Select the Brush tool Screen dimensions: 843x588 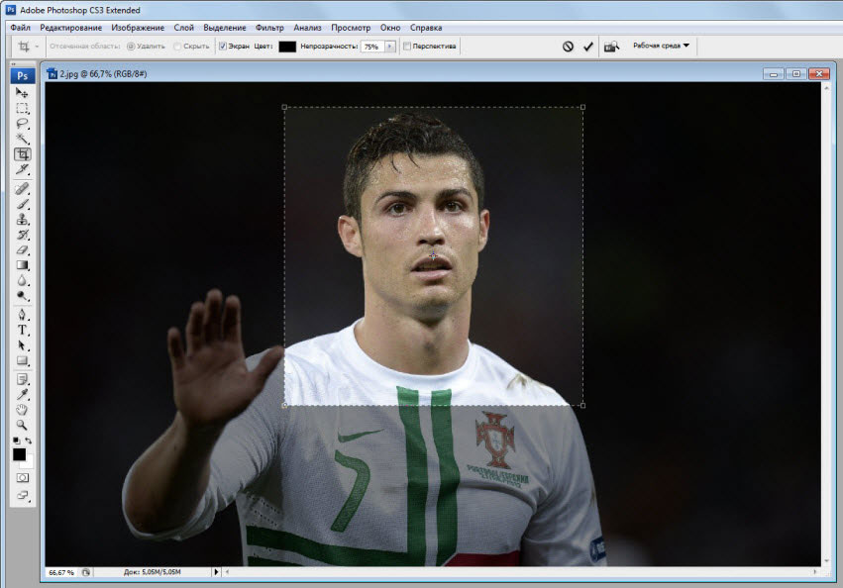point(22,204)
